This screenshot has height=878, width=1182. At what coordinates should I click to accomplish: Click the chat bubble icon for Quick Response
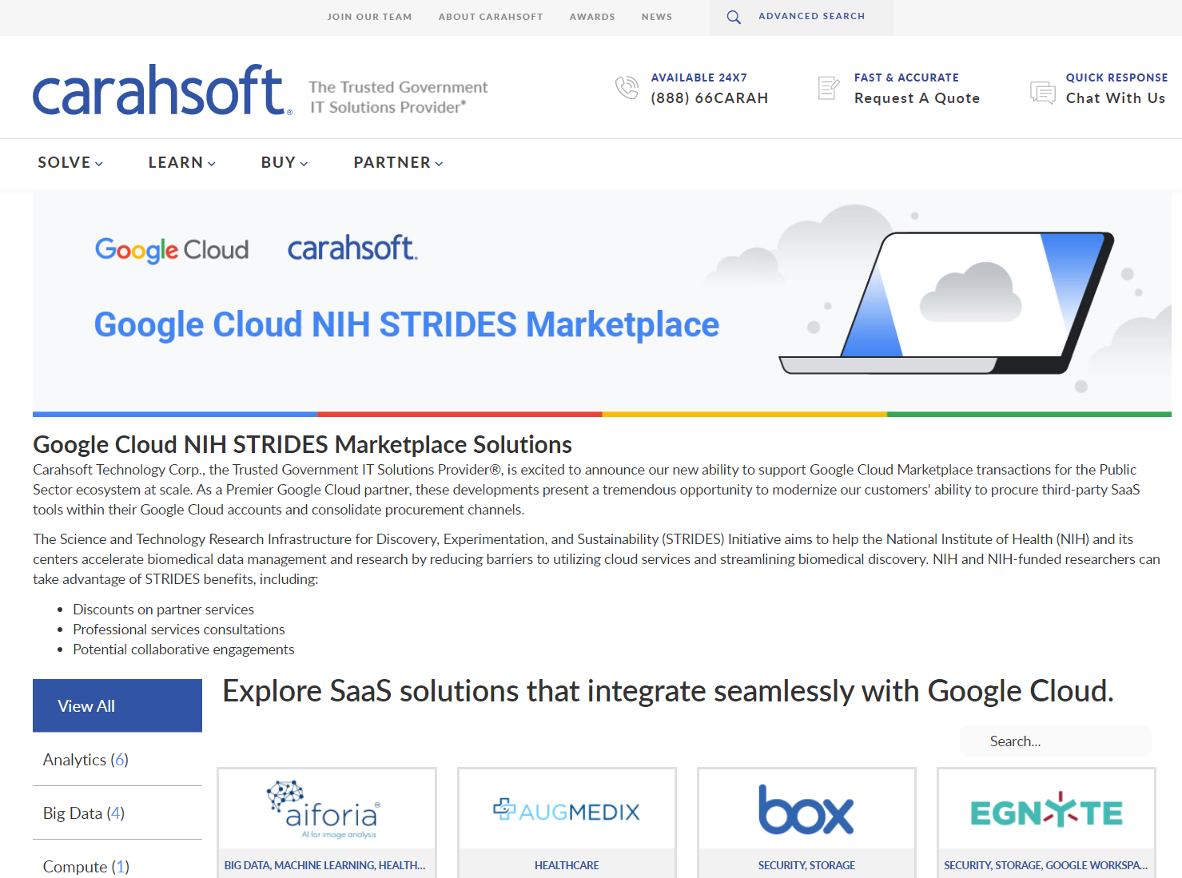coord(1042,93)
